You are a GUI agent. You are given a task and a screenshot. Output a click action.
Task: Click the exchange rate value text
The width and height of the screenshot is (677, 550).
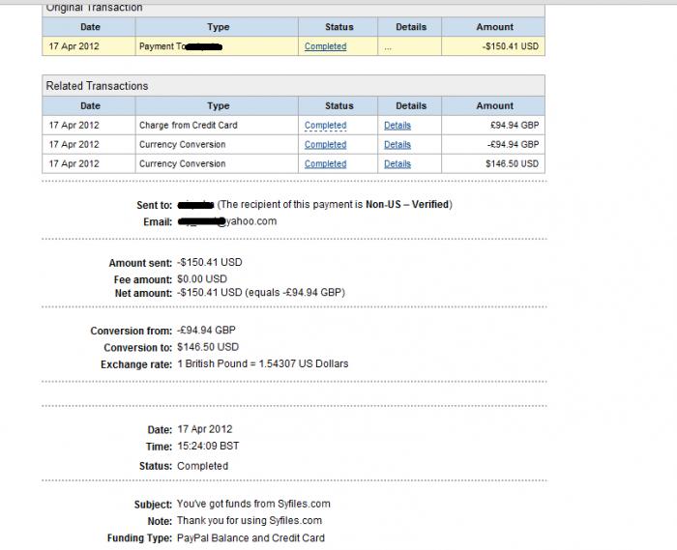(262, 364)
